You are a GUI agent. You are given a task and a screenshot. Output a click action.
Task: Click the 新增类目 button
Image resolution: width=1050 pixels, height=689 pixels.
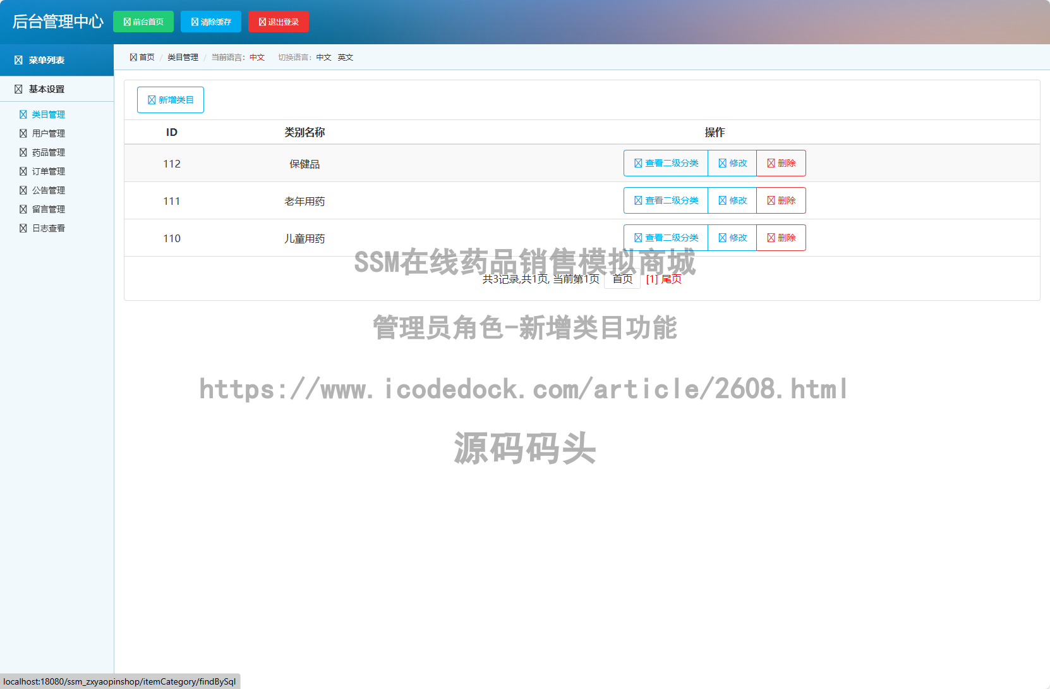(x=171, y=100)
